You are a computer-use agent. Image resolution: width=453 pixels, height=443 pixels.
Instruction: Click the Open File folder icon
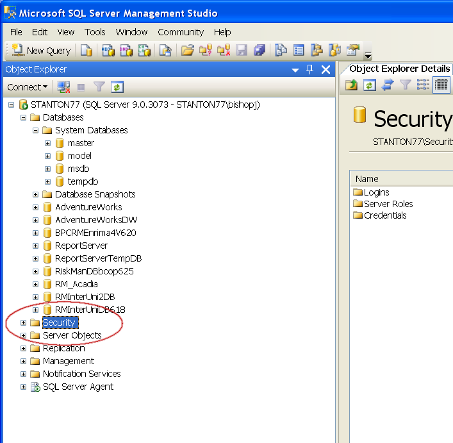(x=188, y=50)
